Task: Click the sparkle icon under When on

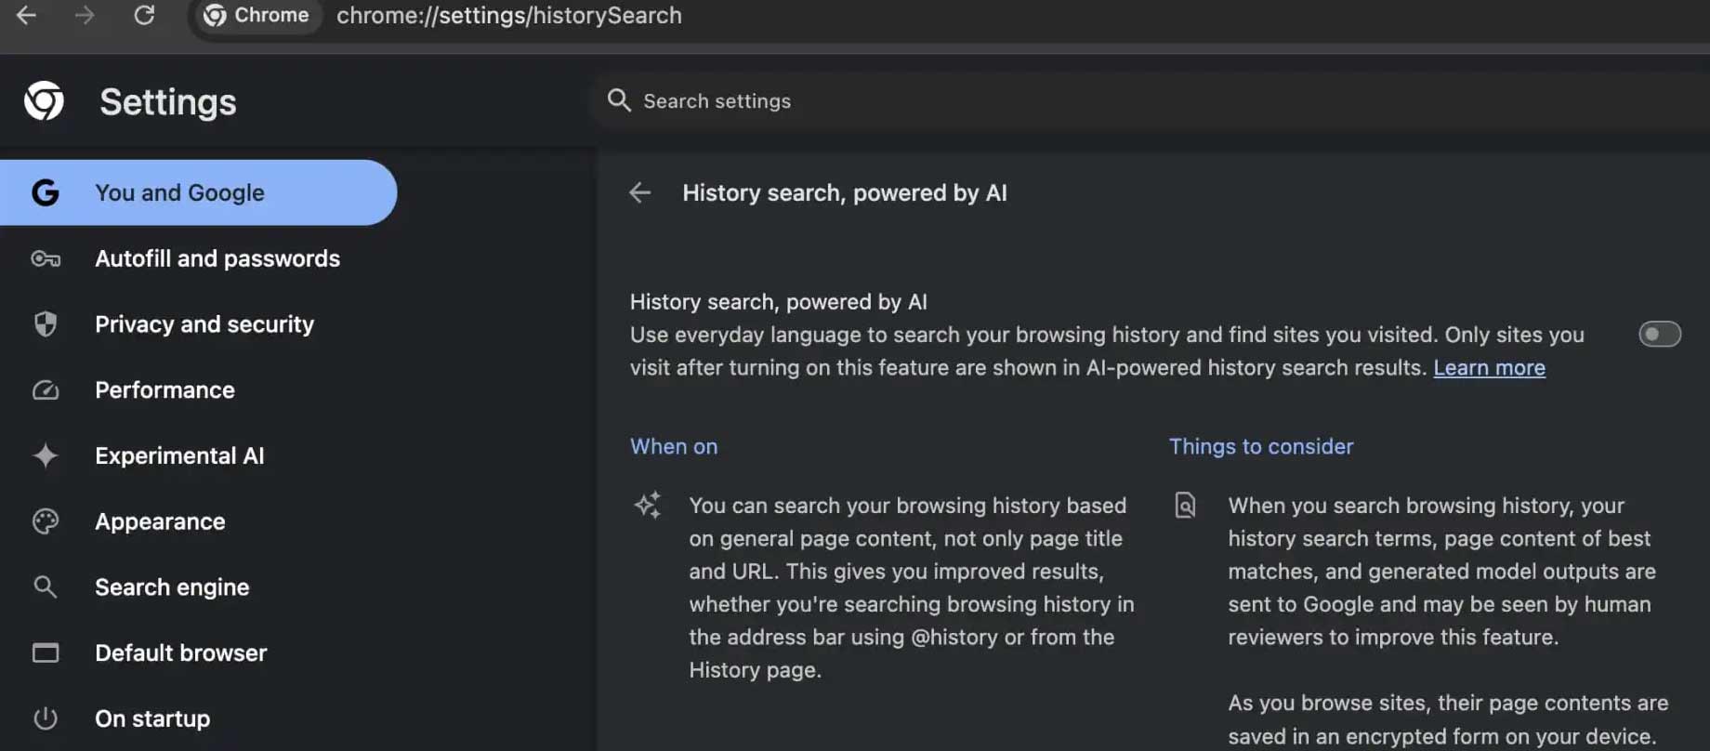Action: coord(648,505)
